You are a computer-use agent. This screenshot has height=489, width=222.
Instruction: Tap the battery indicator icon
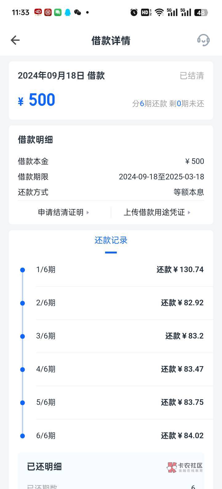(201, 12)
